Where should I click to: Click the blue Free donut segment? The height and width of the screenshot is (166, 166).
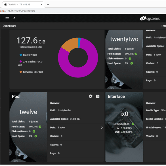pyautogui.click(x=79, y=43)
